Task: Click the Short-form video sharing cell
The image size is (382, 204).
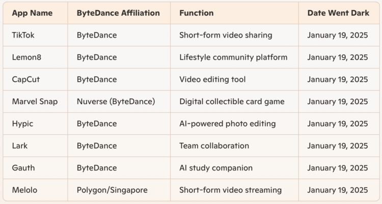Action: [x=226, y=36]
